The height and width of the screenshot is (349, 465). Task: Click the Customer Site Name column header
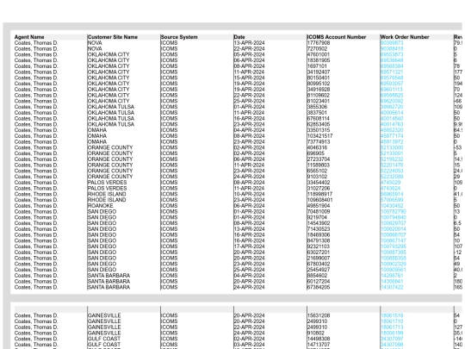(x=113, y=37)
